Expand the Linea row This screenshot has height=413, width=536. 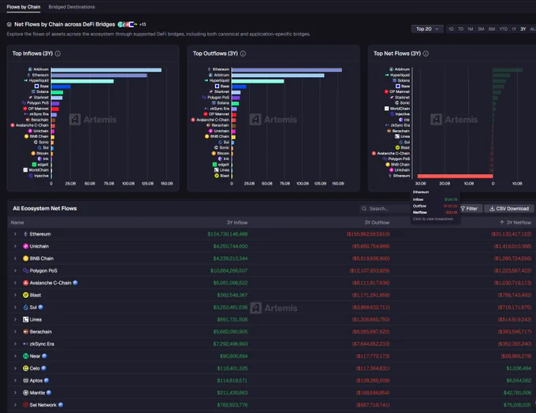15,319
